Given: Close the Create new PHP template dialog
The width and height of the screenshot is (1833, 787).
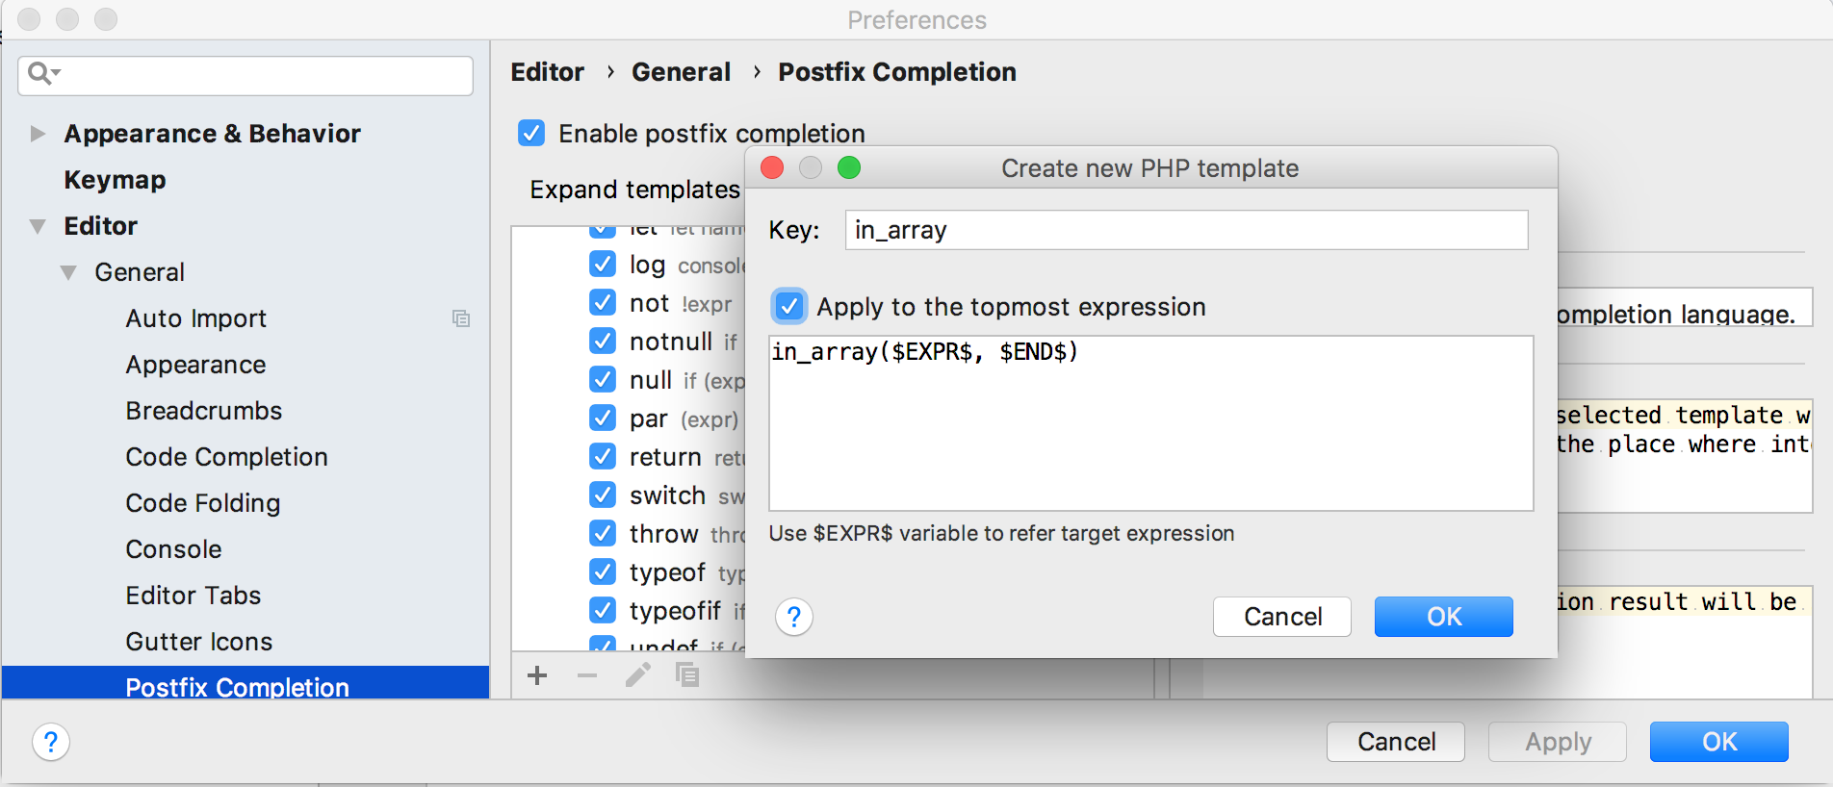Looking at the screenshot, I should pos(772,168).
